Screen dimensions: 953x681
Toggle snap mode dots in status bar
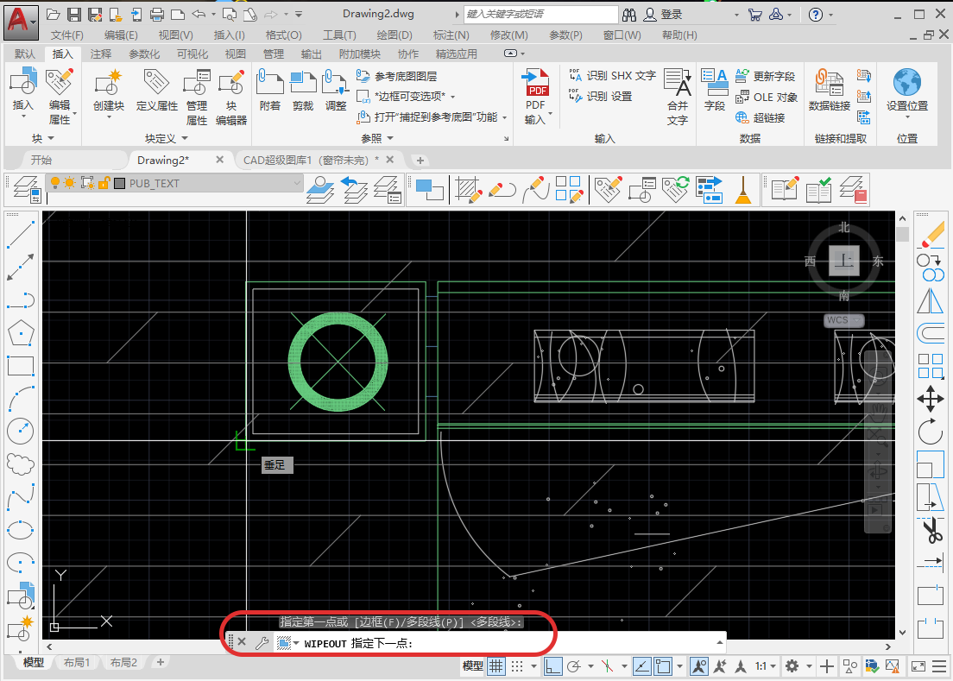coord(516,666)
